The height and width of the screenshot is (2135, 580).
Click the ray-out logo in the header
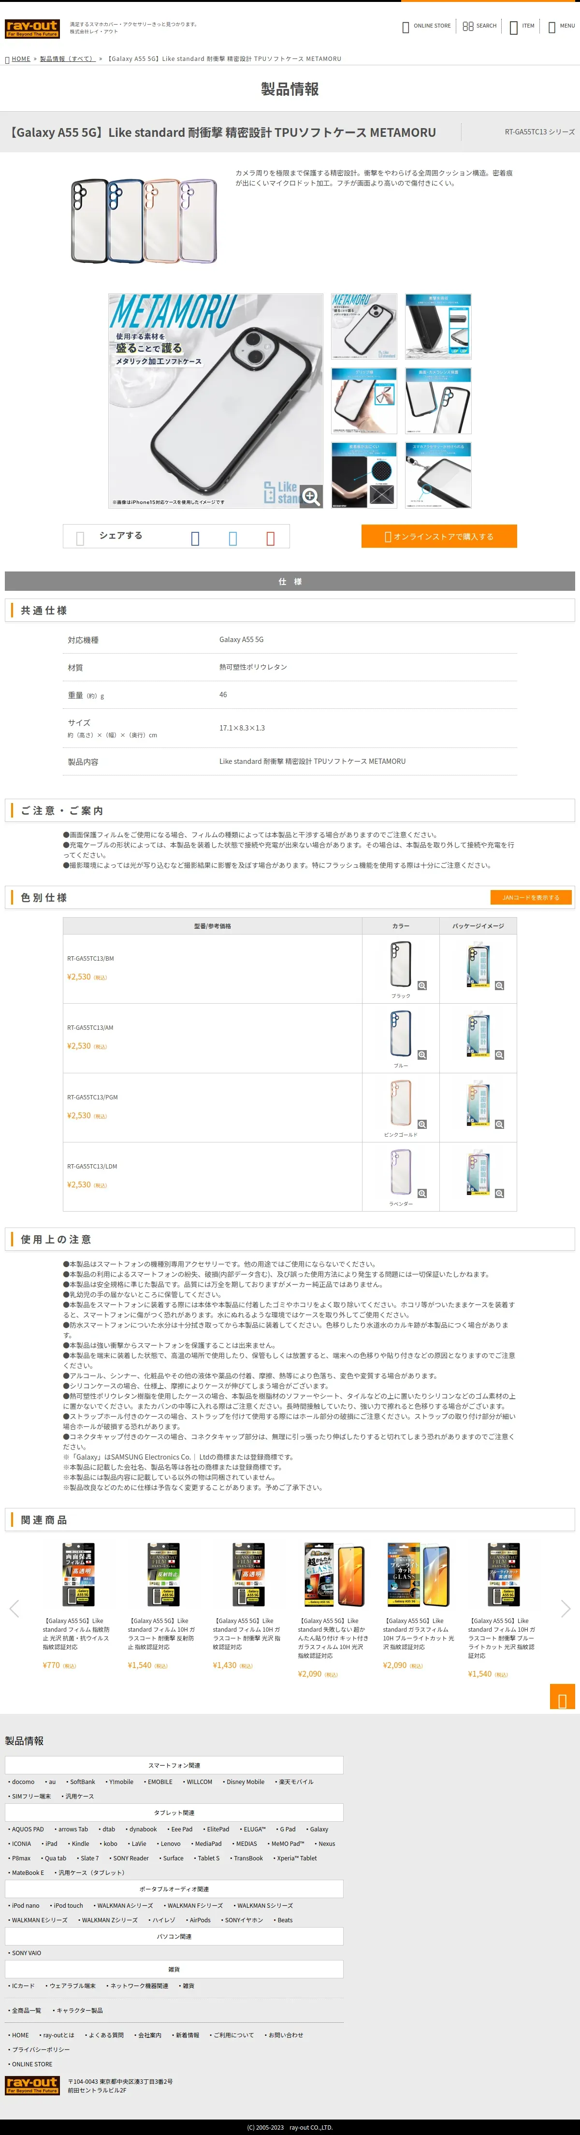(32, 29)
